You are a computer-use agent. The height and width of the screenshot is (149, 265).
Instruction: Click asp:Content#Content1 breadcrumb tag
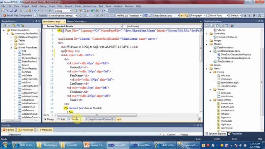point(101,119)
